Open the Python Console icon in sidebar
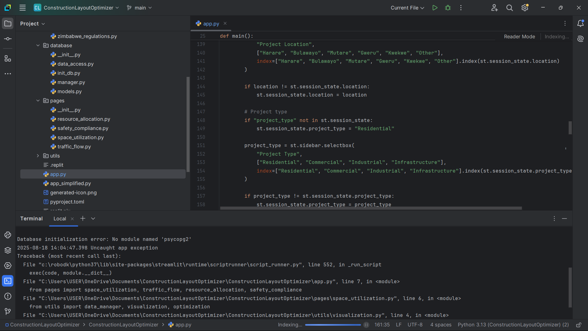The height and width of the screenshot is (331, 588). [x=8, y=235]
